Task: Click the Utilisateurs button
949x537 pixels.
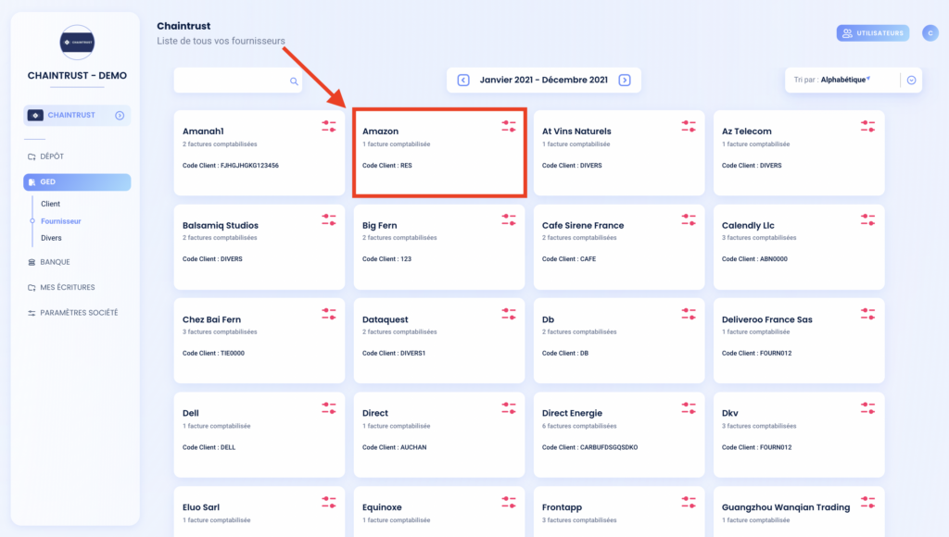Action: tap(873, 33)
